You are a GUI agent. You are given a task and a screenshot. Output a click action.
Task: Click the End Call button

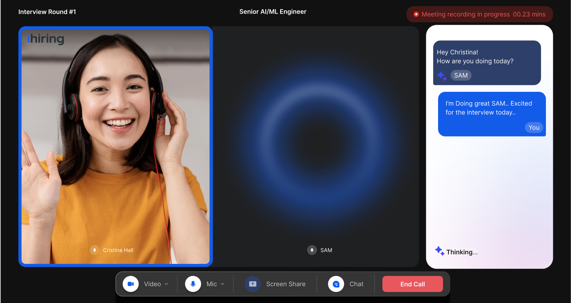[412, 284]
